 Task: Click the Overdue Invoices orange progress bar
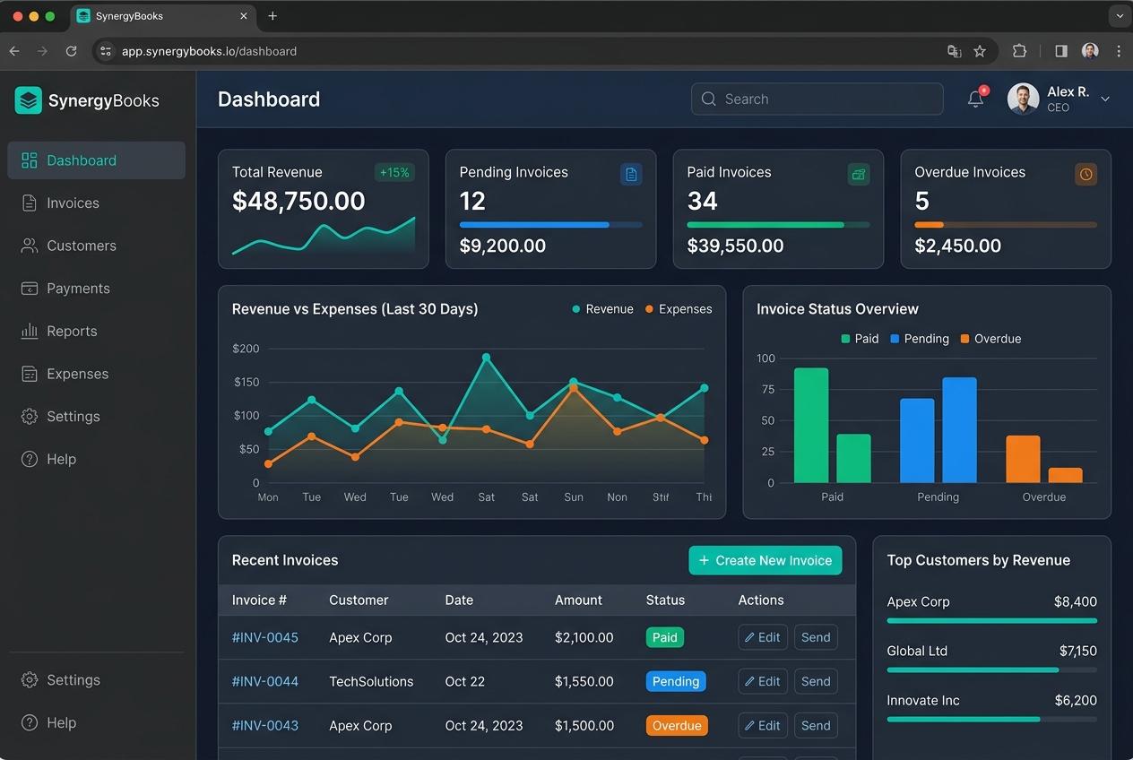[x=1006, y=225]
